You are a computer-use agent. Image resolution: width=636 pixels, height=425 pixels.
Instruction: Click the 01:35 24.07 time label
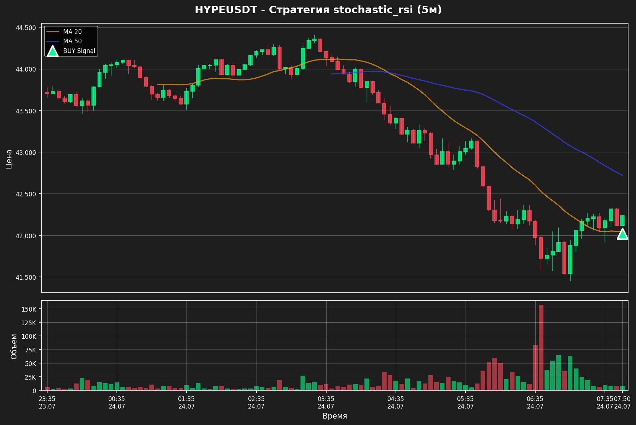click(x=187, y=402)
